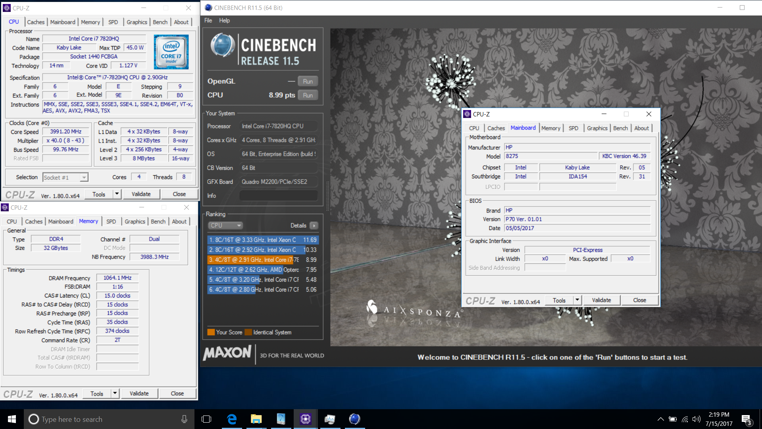Click the Intel Core i7 7820HQ name field

(94, 39)
